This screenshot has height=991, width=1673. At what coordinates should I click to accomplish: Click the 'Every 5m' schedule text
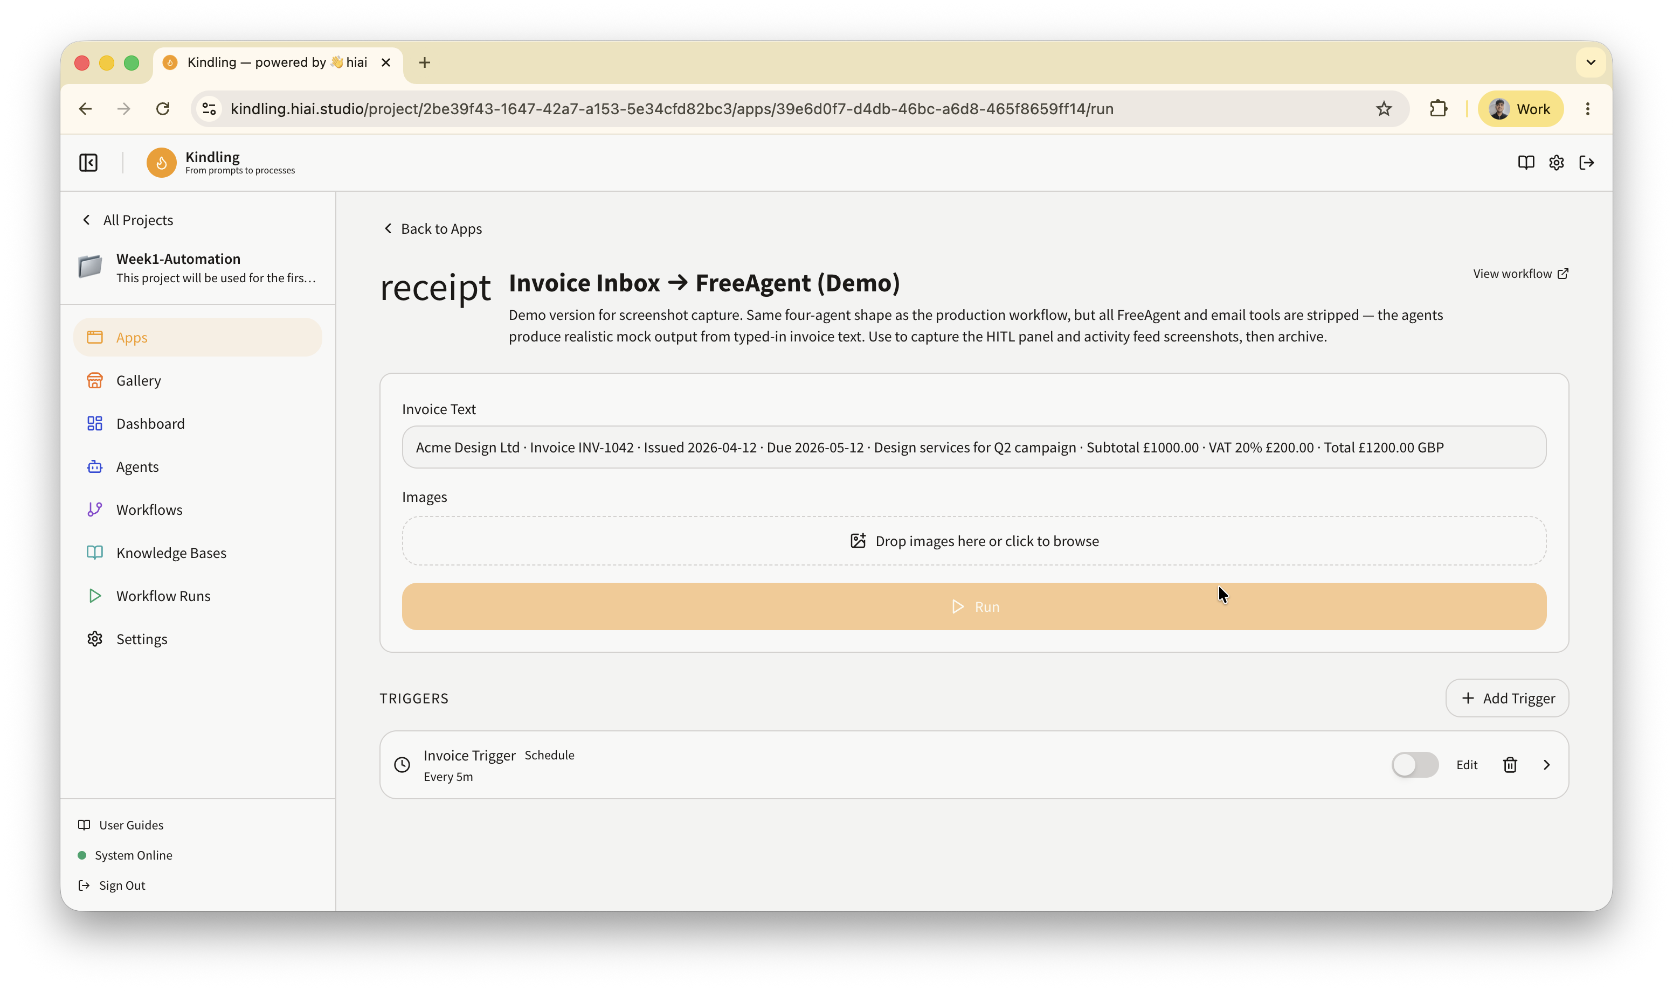tap(448, 777)
